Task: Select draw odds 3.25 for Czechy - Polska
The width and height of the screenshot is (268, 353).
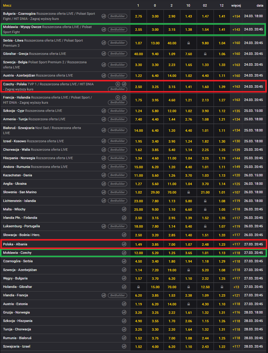Action: [155, 87]
